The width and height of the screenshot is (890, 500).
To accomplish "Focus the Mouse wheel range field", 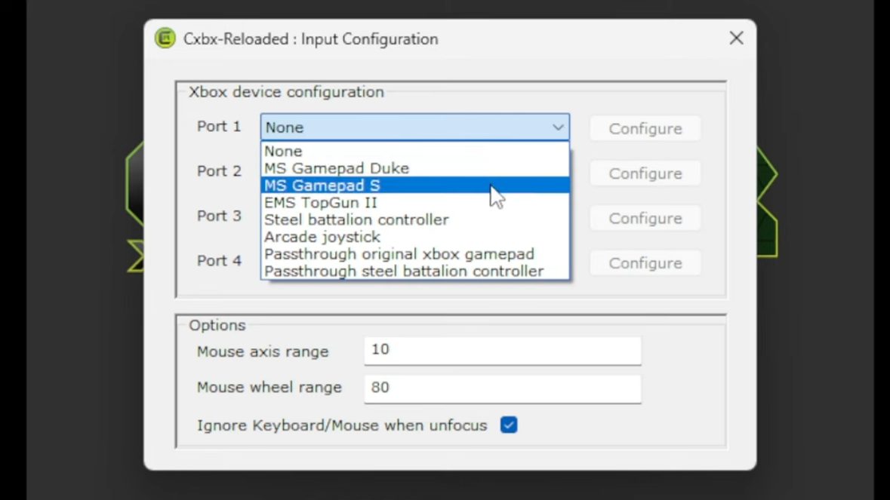I will 502,388.
